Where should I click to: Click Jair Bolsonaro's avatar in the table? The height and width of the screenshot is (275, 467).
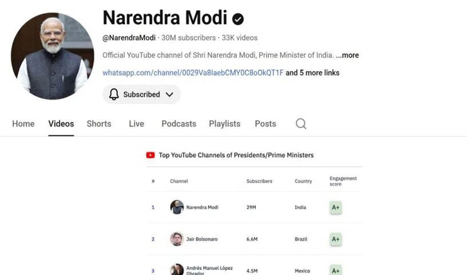[177, 239]
